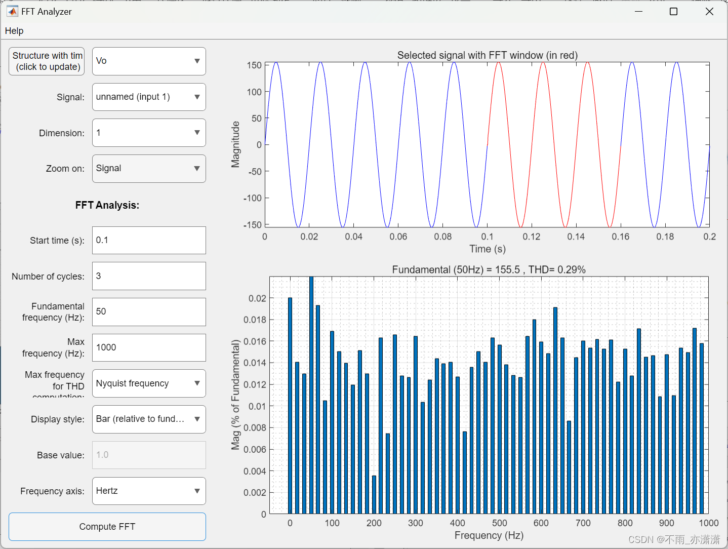Image resolution: width=728 pixels, height=549 pixels.
Task: Click the 'Time (s)' axis label
Action: pos(488,249)
